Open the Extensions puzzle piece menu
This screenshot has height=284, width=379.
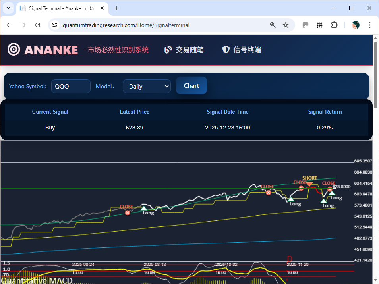click(x=334, y=25)
